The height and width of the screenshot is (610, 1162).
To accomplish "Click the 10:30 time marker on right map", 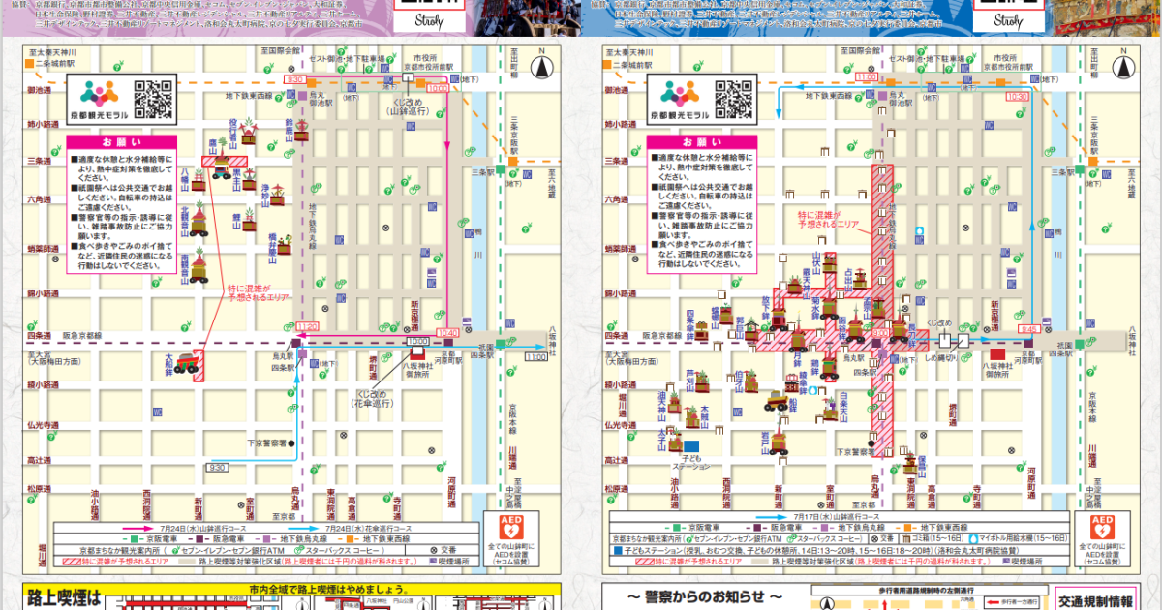I will click(x=1017, y=97).
